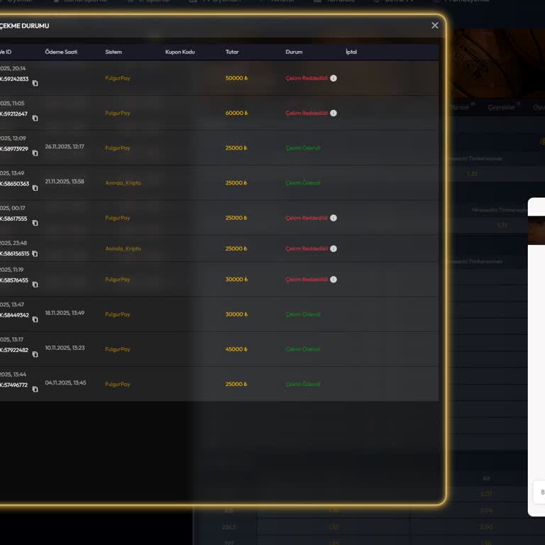Copy ID K:57922482

pyautogui.click(x=35, y=355)
